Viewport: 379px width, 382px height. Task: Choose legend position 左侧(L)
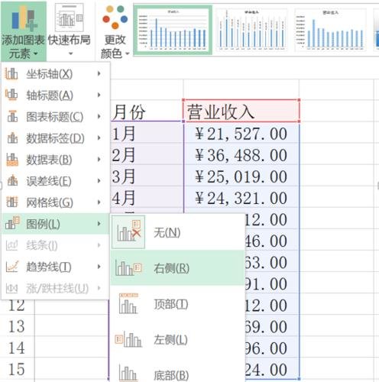(x=177, y=339)
